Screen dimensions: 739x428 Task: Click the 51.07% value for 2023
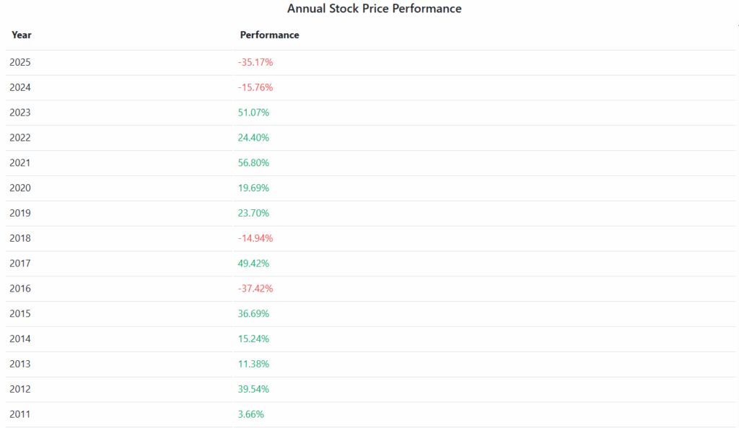tap(253, 113)
